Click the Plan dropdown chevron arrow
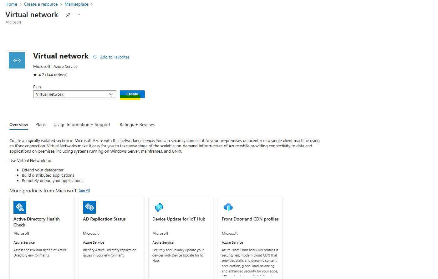The image size is (438, 279). pos(111,94)
